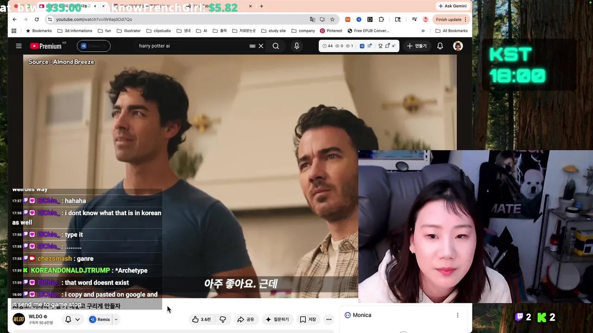Open Chrome three-dot menu beside Finish update
This screenshot has height=333, width=593.
tap(466, 19)
